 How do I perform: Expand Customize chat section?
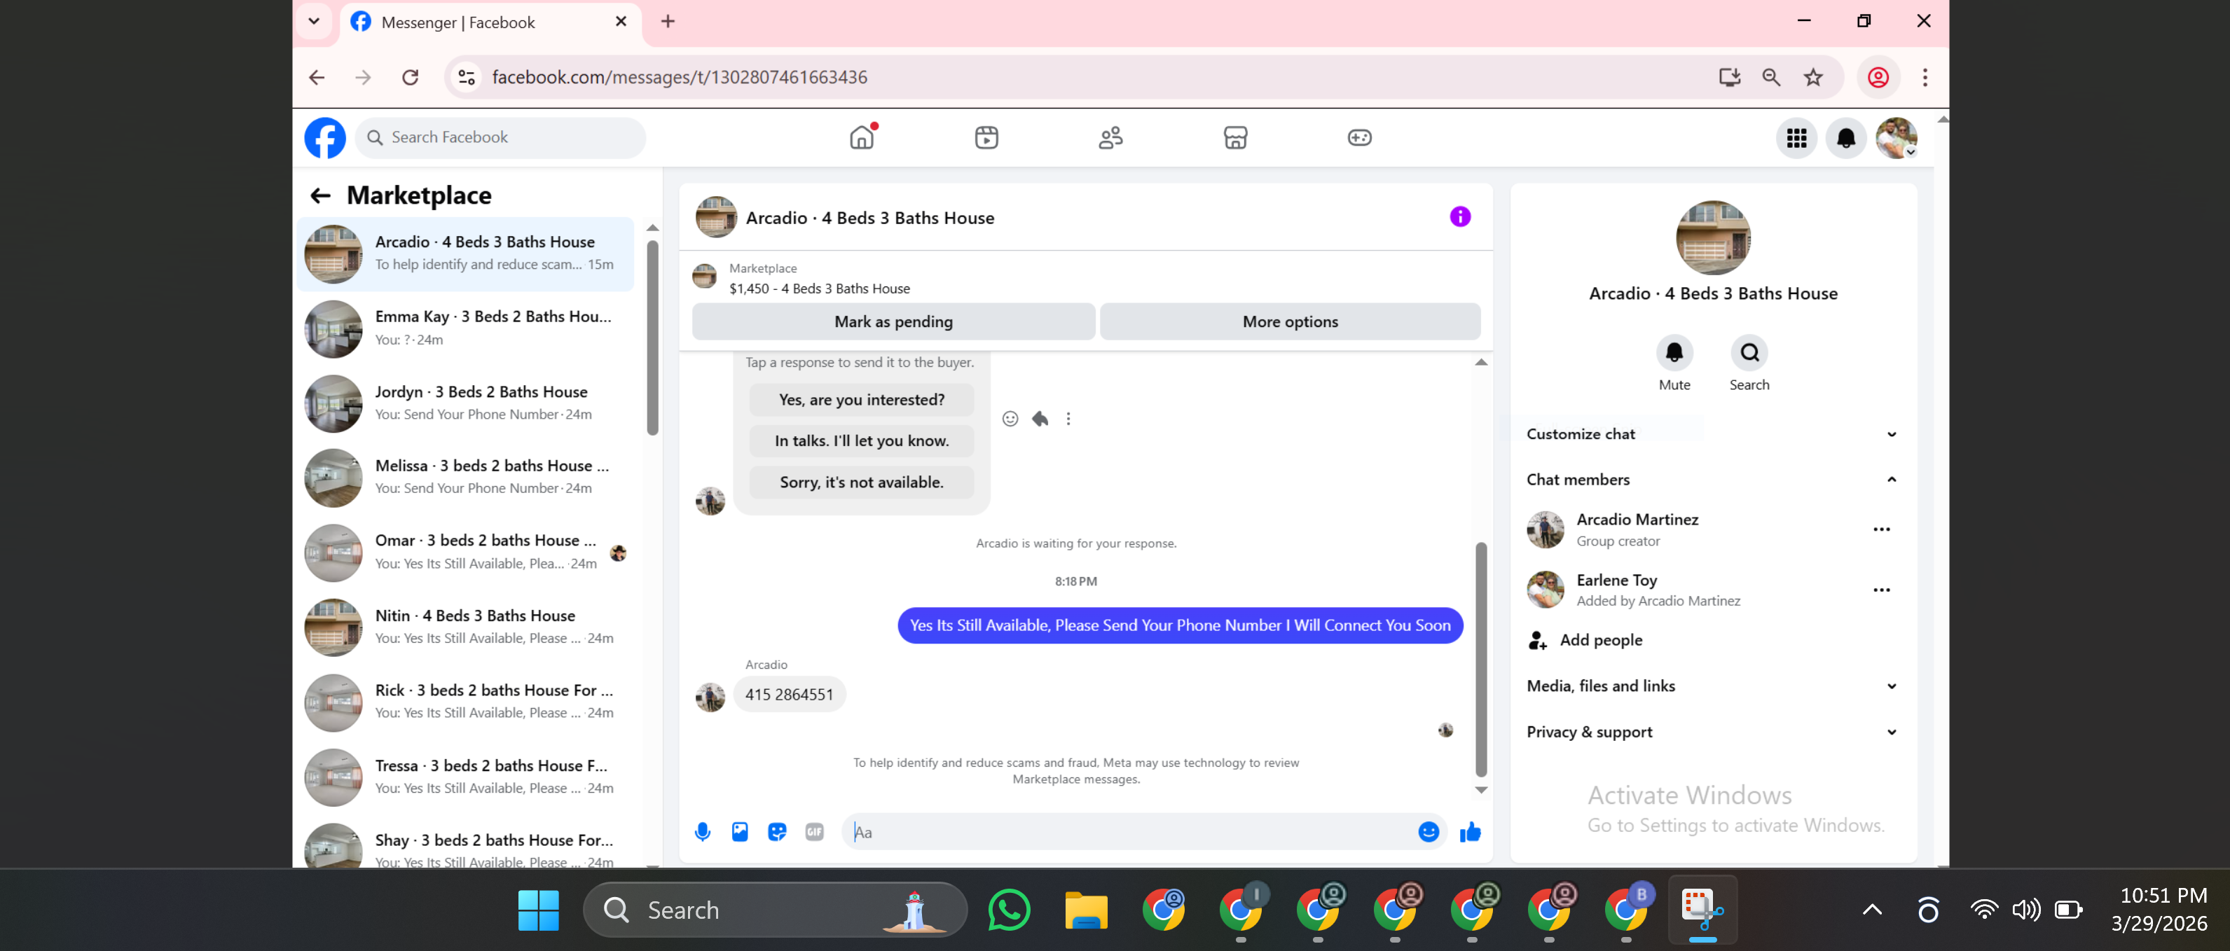point(1712,434)
